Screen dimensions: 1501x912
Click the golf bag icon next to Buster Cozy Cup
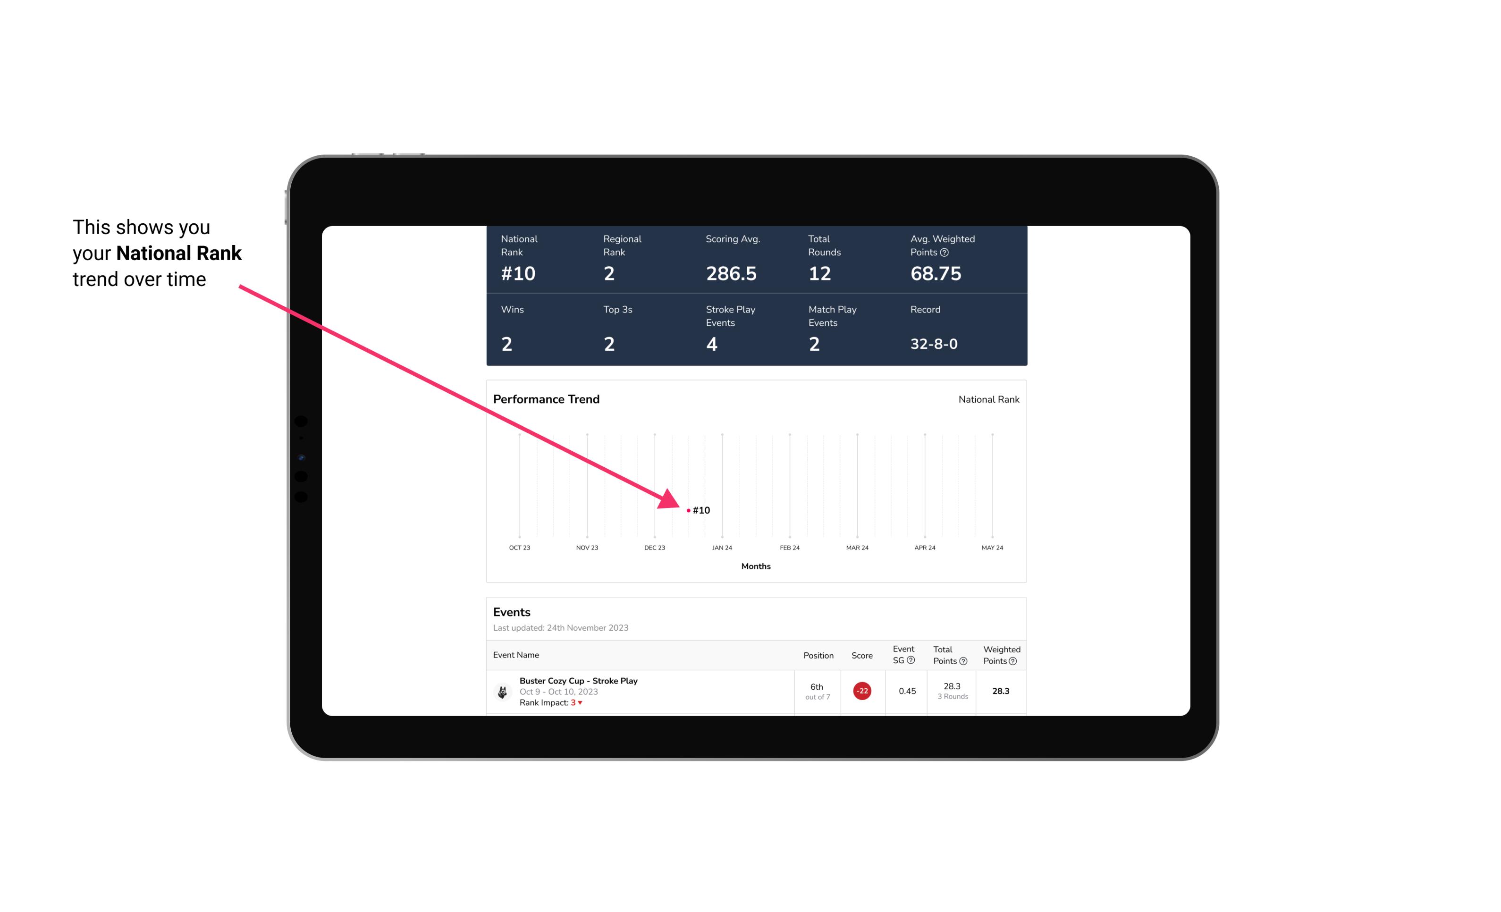pos(502,690)
